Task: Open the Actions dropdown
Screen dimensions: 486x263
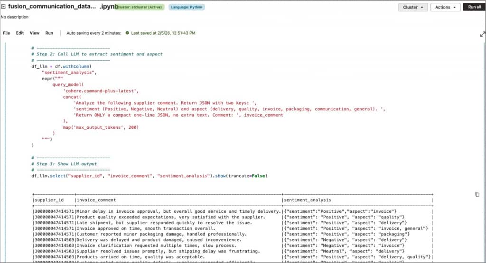Action: pos(445,7)
